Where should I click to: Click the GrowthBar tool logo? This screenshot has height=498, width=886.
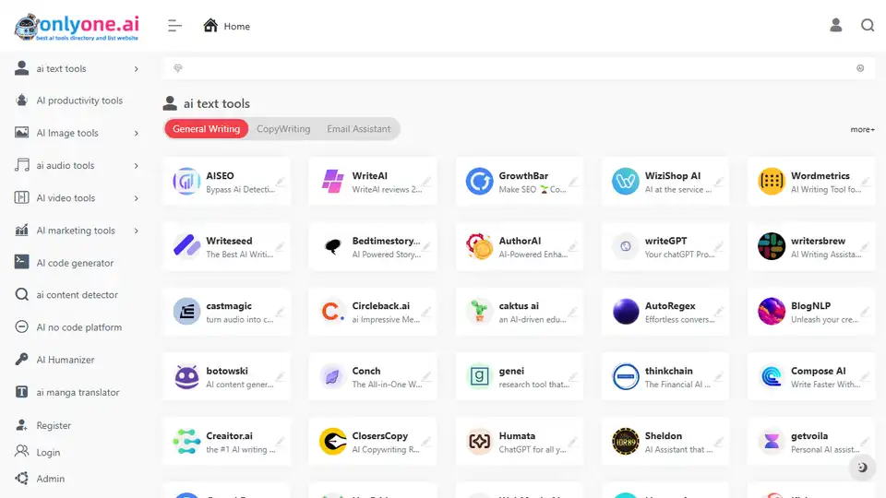click(x=479, y=182)
